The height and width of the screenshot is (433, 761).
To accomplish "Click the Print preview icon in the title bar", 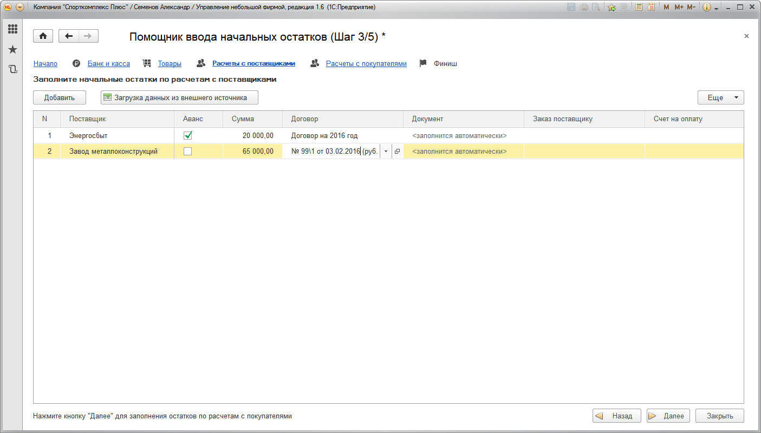I will click(x=596, y=7).
